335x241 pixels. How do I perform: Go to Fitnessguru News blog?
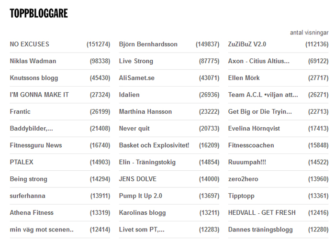click(36, 145)
